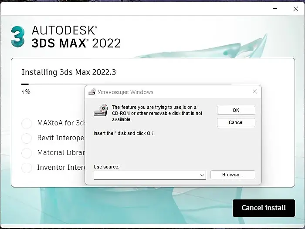Expand the Use source dropdown arrow
The width and height of the screenshot is (305, 229).
(202, 175)
